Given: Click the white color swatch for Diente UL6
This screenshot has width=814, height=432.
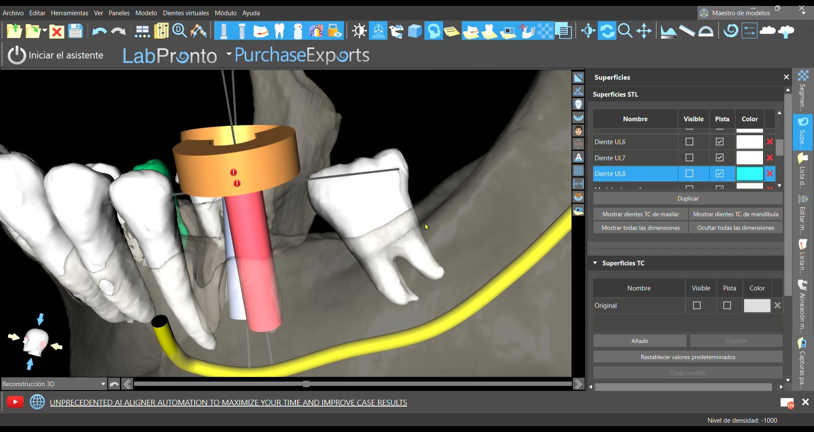Looking at the screenshot, I should click(x=750, y=142).
